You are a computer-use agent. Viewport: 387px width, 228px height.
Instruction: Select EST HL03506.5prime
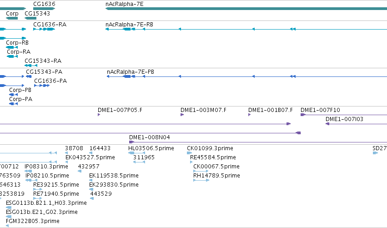pos(151,148)
